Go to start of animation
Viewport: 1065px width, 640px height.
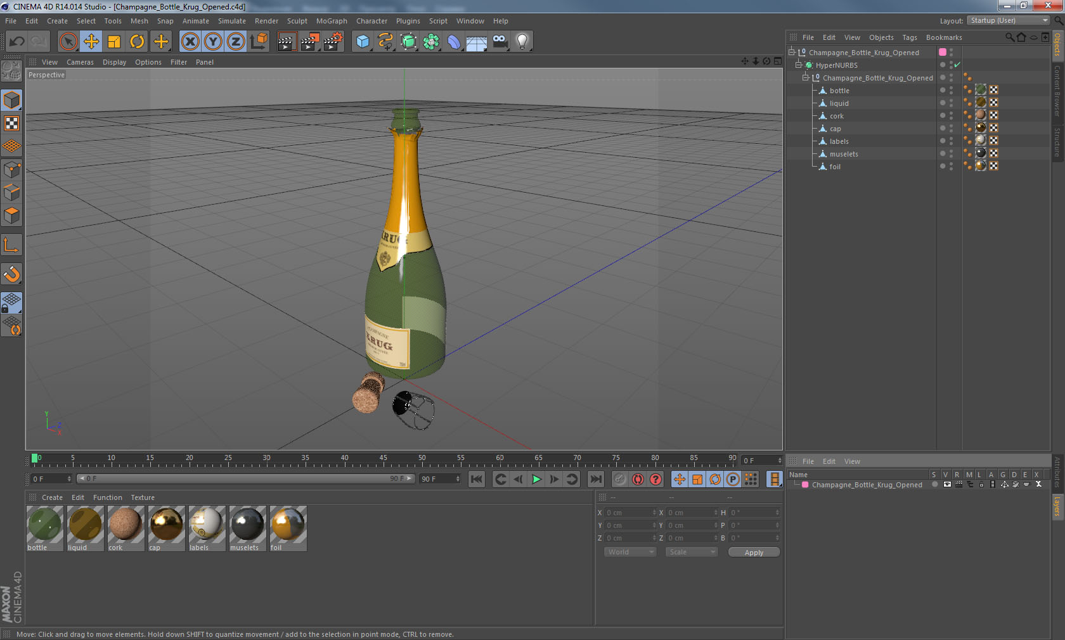477,479
